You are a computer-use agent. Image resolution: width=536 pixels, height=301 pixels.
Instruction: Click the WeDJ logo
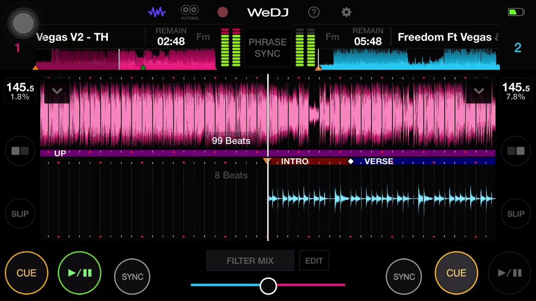[268, 13]
